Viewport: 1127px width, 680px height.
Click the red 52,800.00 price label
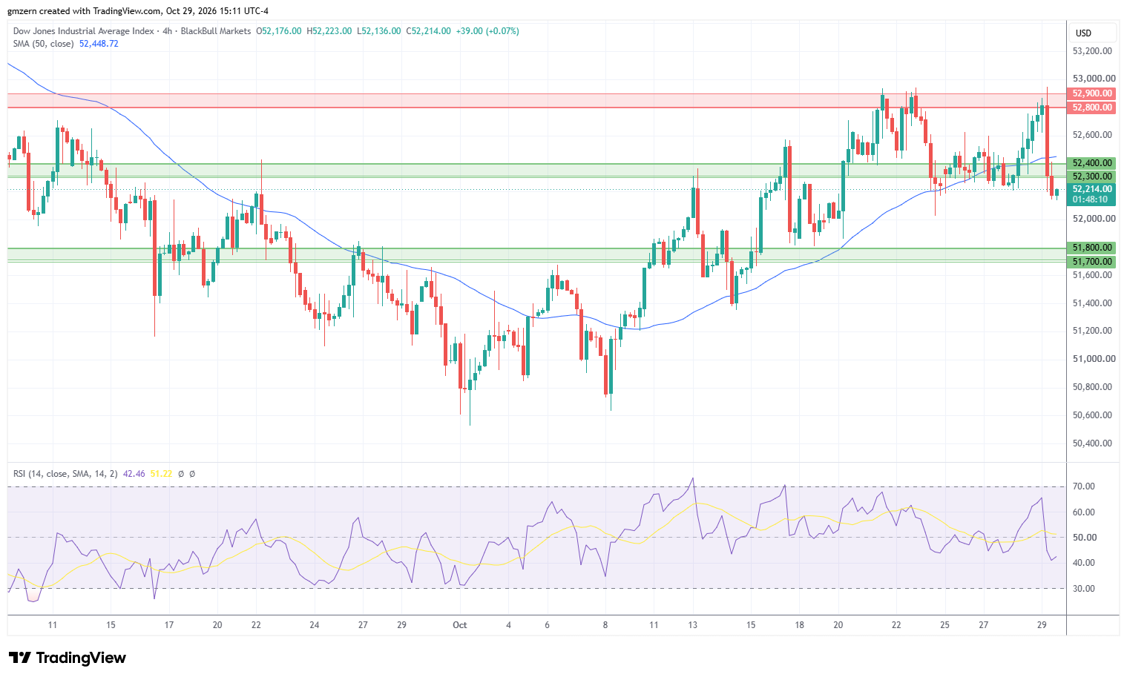coord(1092,108)
